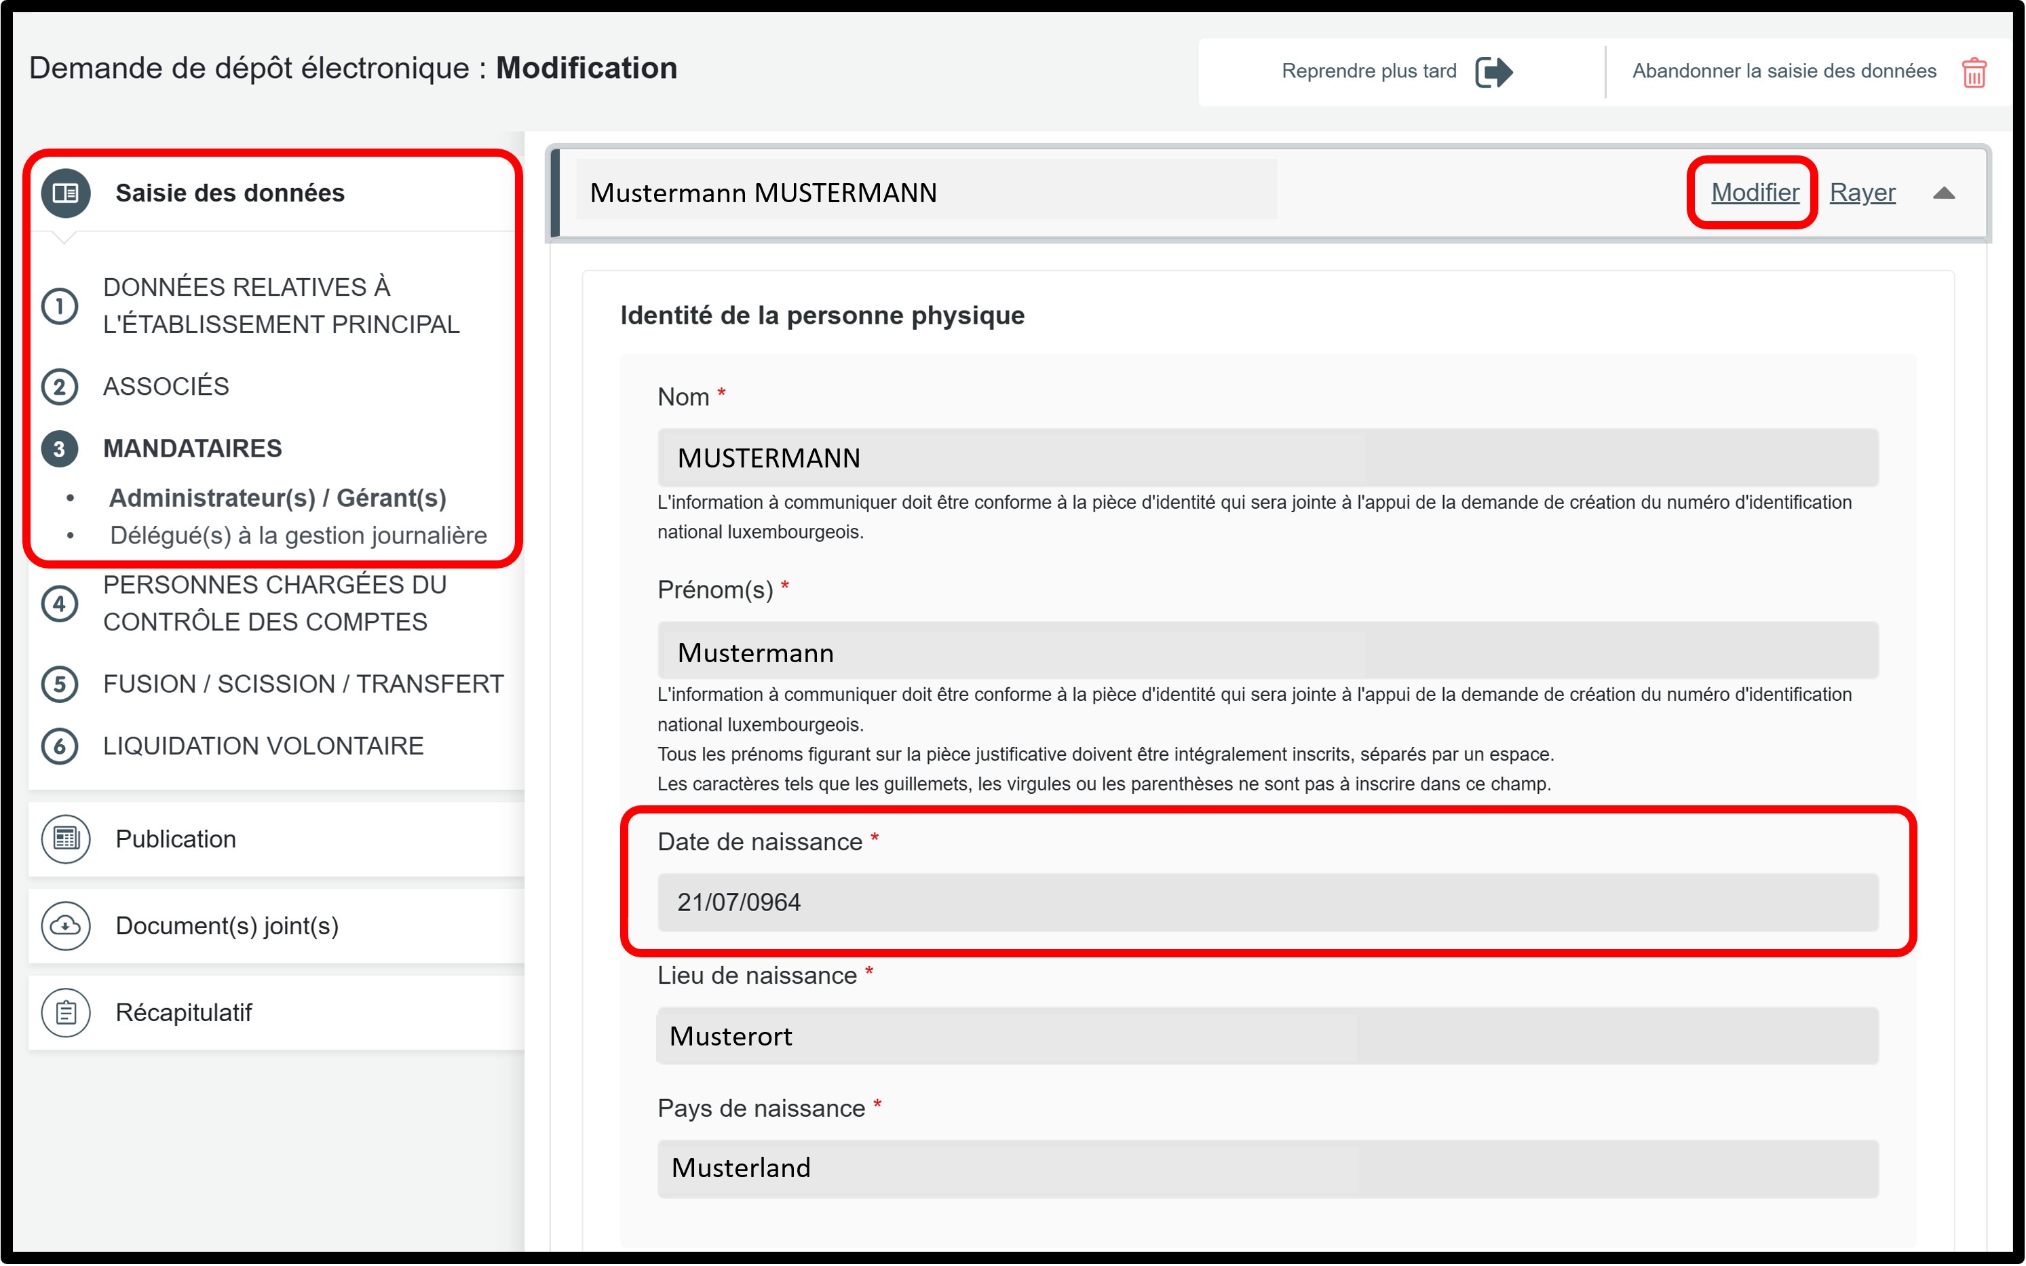This screenshot has height=1266, width=2026.
Task: Click the Reprendre plus tard exit icon
Action: coord(1493,72)
